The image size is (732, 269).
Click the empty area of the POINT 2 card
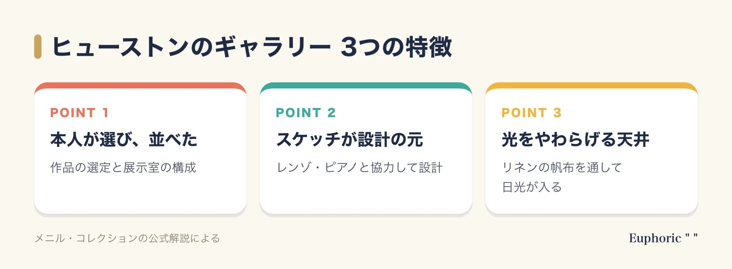pos(366,194)
